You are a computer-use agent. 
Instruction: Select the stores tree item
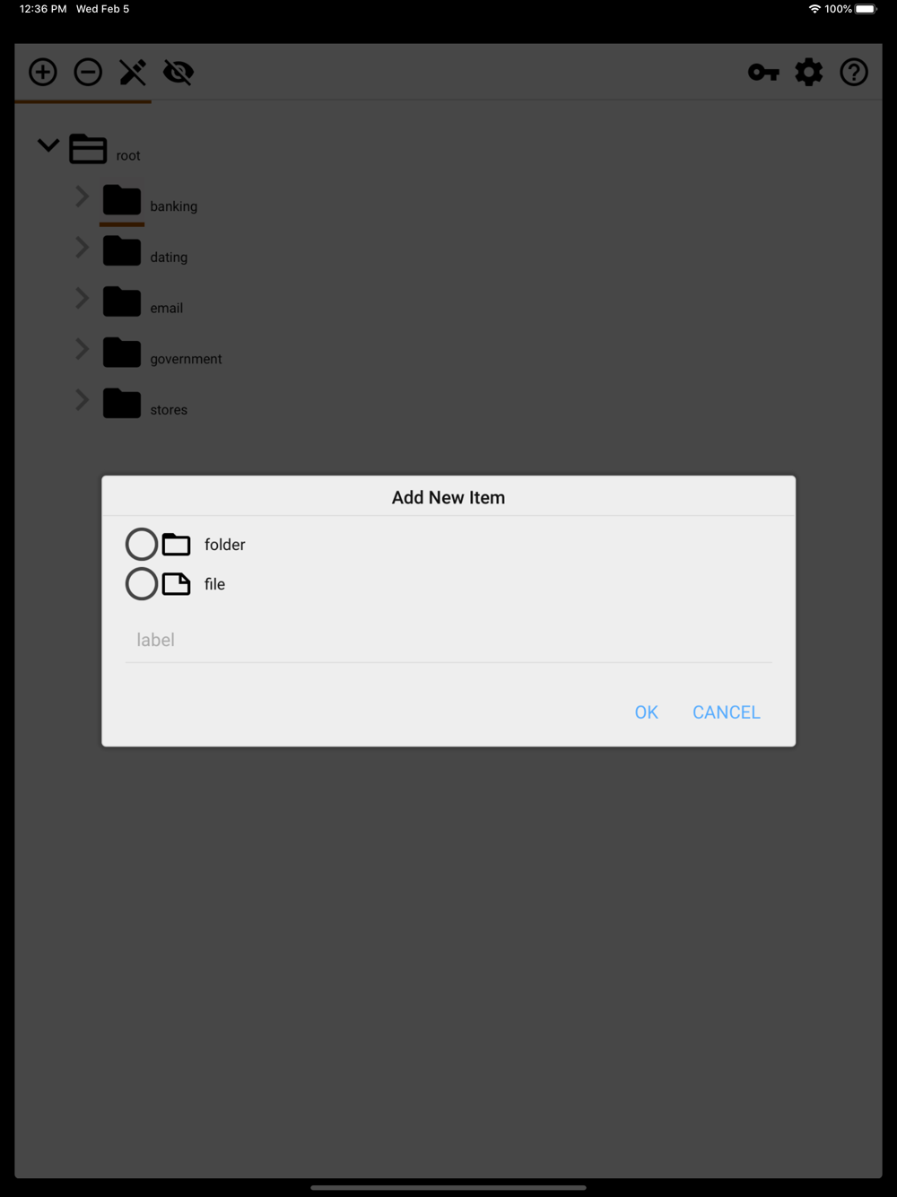(x=169, y=410)
